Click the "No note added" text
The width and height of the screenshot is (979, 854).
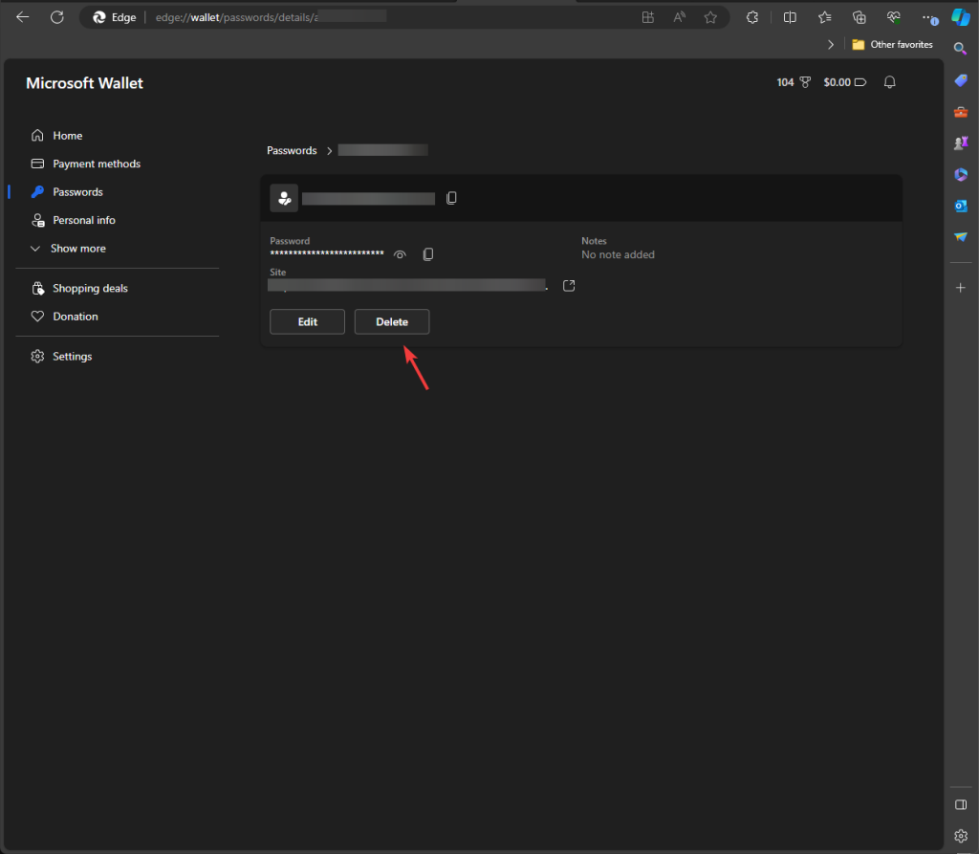[x=619, y=255]
